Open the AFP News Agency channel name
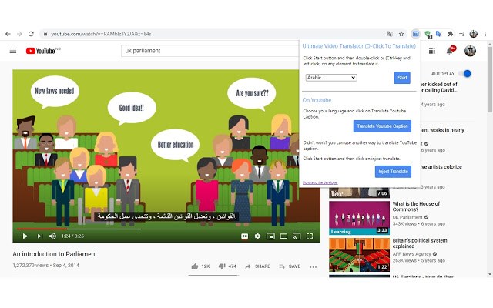This screenshot has height=308, width=493. pos(411,254)
